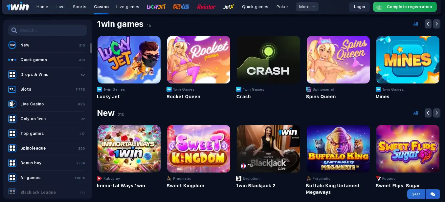This screenshot has height=202, width=445.
Task: Switch to the Sports tab
Action: coord(79,7)
